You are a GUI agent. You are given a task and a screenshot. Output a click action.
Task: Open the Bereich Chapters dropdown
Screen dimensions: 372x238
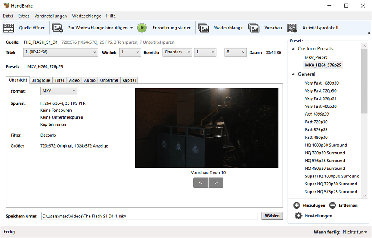177,52
